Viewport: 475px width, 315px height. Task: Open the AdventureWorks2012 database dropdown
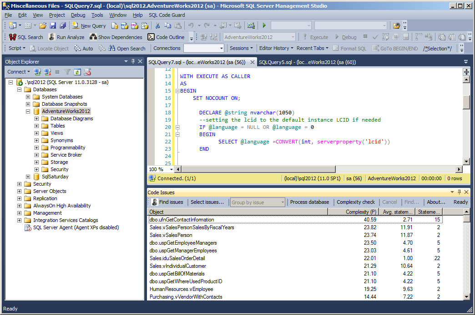tap(293, 37)
